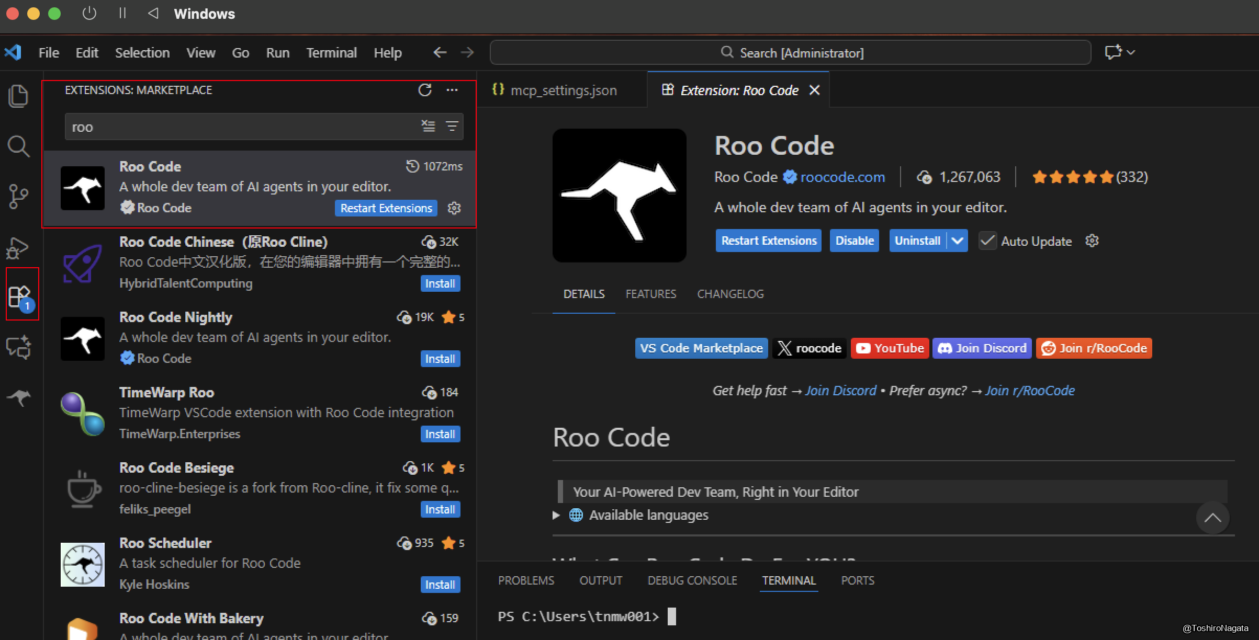Click the Disable button
Image resolution: width=1259 pixels, height=640 pixels.
[x=854, y=241]
